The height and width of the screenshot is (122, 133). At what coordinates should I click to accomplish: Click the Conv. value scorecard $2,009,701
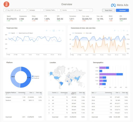click(x=87, y=19)
